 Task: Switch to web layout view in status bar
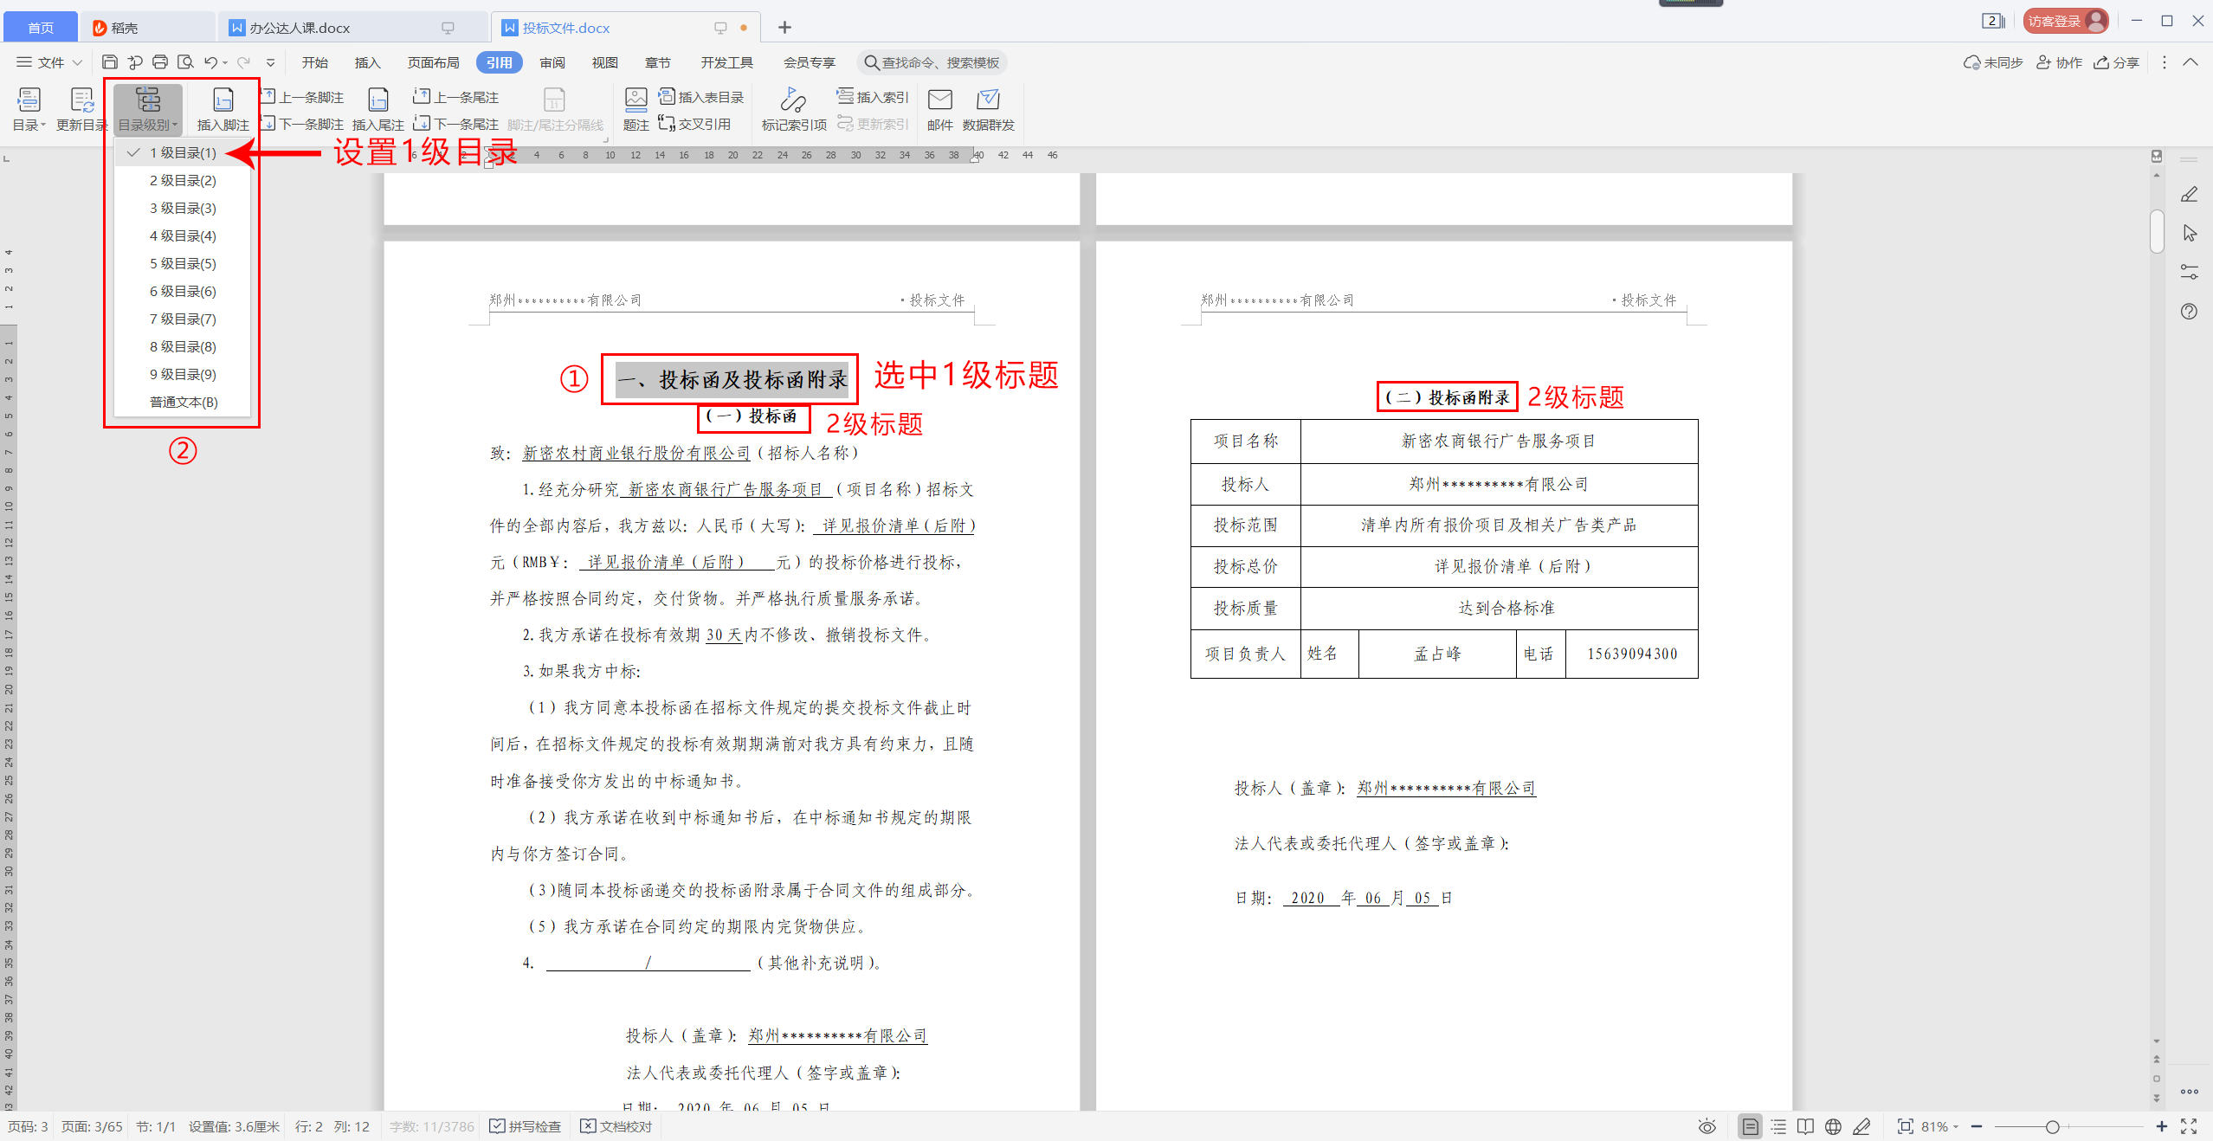[1833, 1126]
